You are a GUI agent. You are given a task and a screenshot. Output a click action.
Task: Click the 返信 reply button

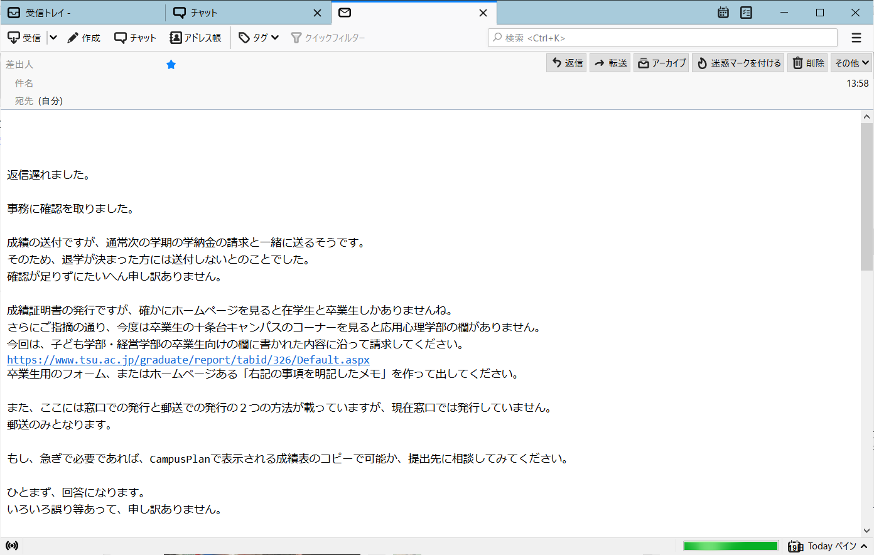click(x=567, y=63)
